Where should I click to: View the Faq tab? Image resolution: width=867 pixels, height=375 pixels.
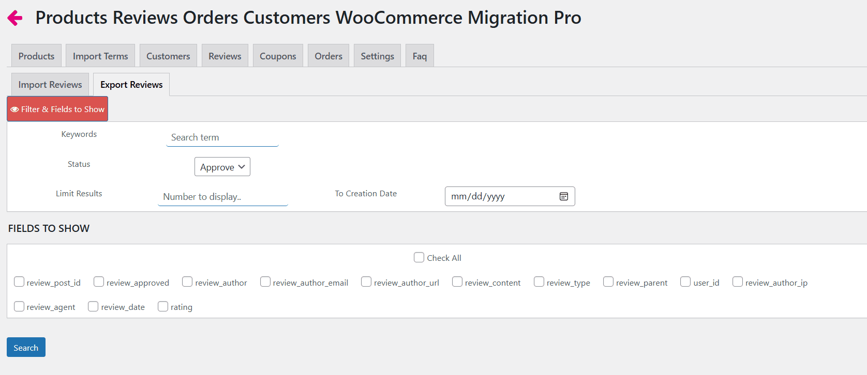tap(420, 56)
